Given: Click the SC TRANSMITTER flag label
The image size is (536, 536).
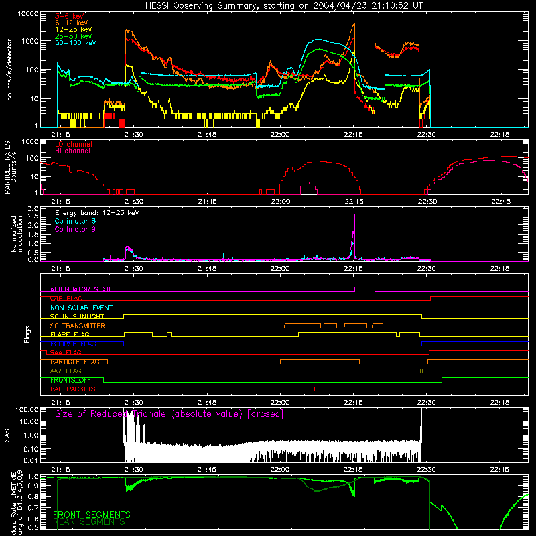Looking at the screenshot, I should tap(78, 326).
